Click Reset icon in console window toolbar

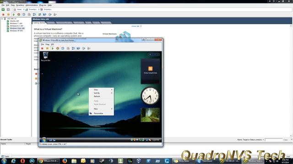pyautogui.click(x=58, y=48)
